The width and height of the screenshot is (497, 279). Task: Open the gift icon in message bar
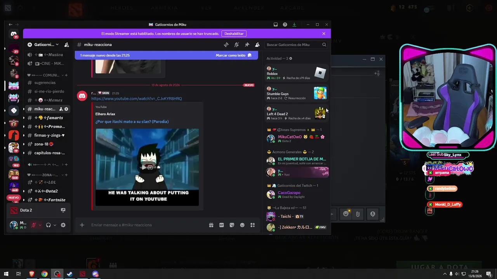click(x=211, y=225)
